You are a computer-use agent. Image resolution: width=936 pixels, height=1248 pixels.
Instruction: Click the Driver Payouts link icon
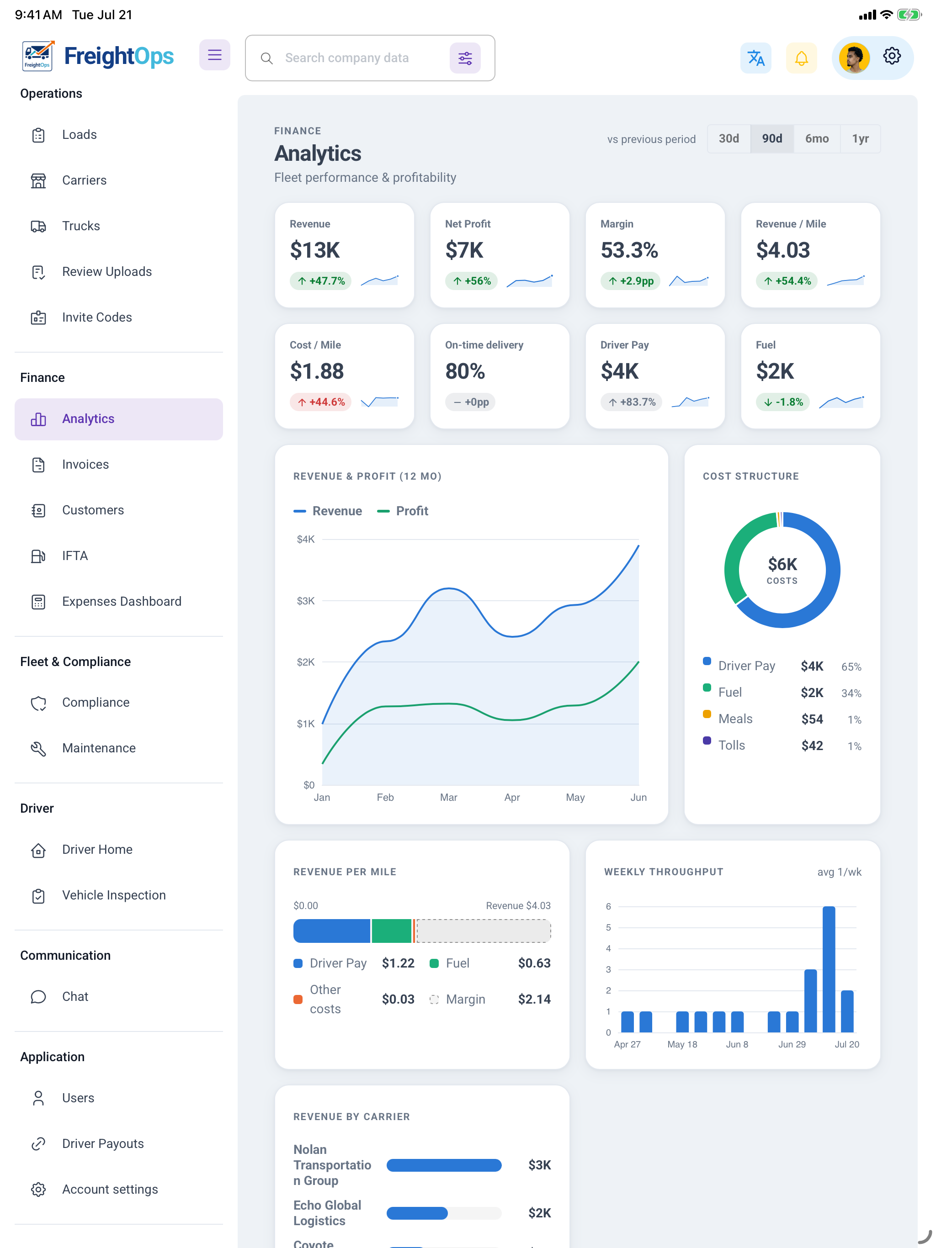coord(38,1144)
